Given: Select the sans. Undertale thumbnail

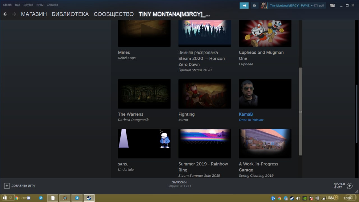Looking at the screenshot, I should 144,144.
